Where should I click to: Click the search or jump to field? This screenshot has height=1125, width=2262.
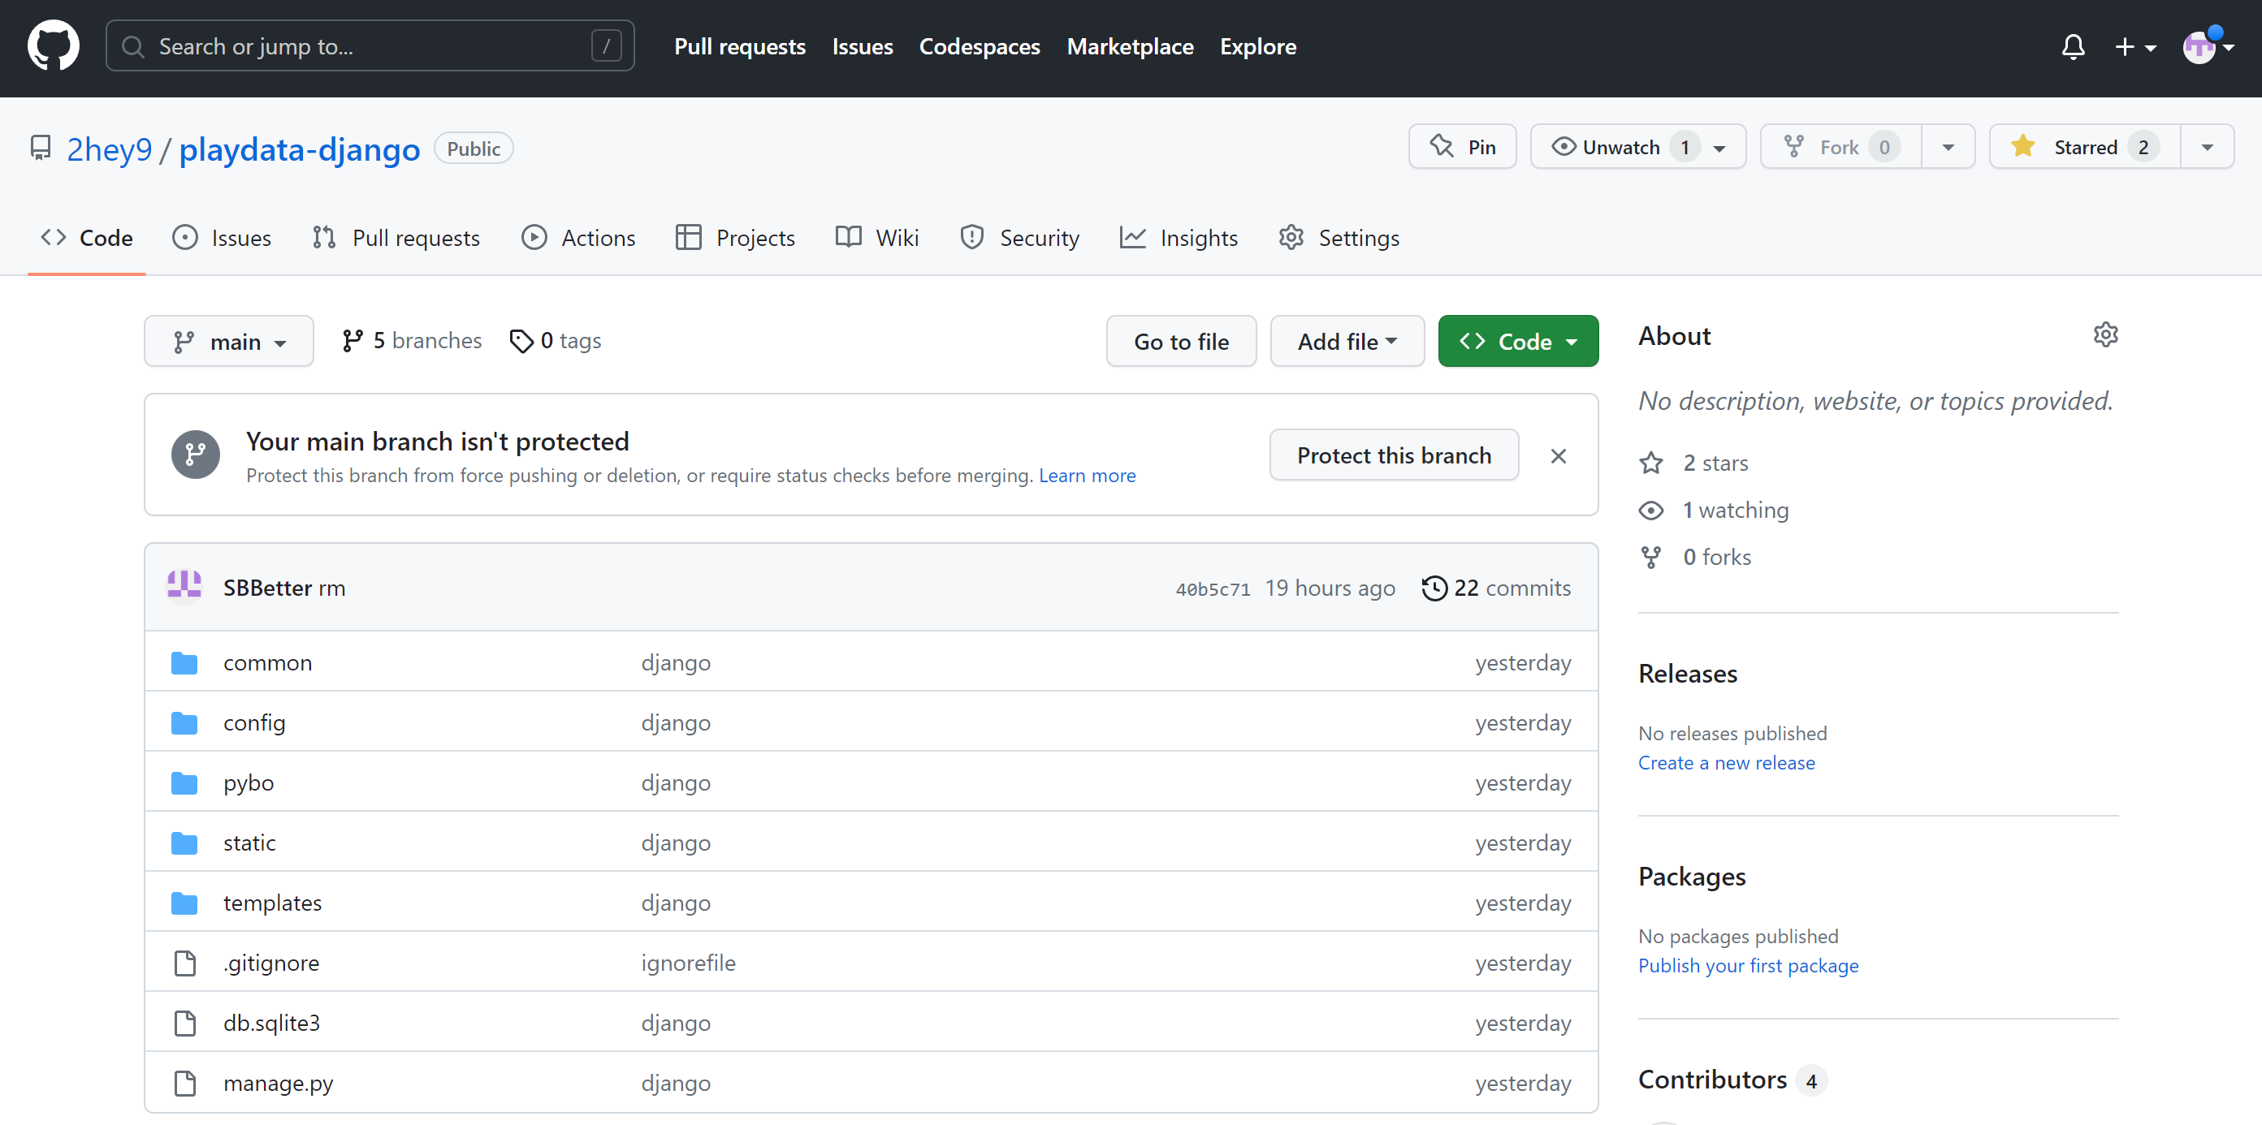370,46
